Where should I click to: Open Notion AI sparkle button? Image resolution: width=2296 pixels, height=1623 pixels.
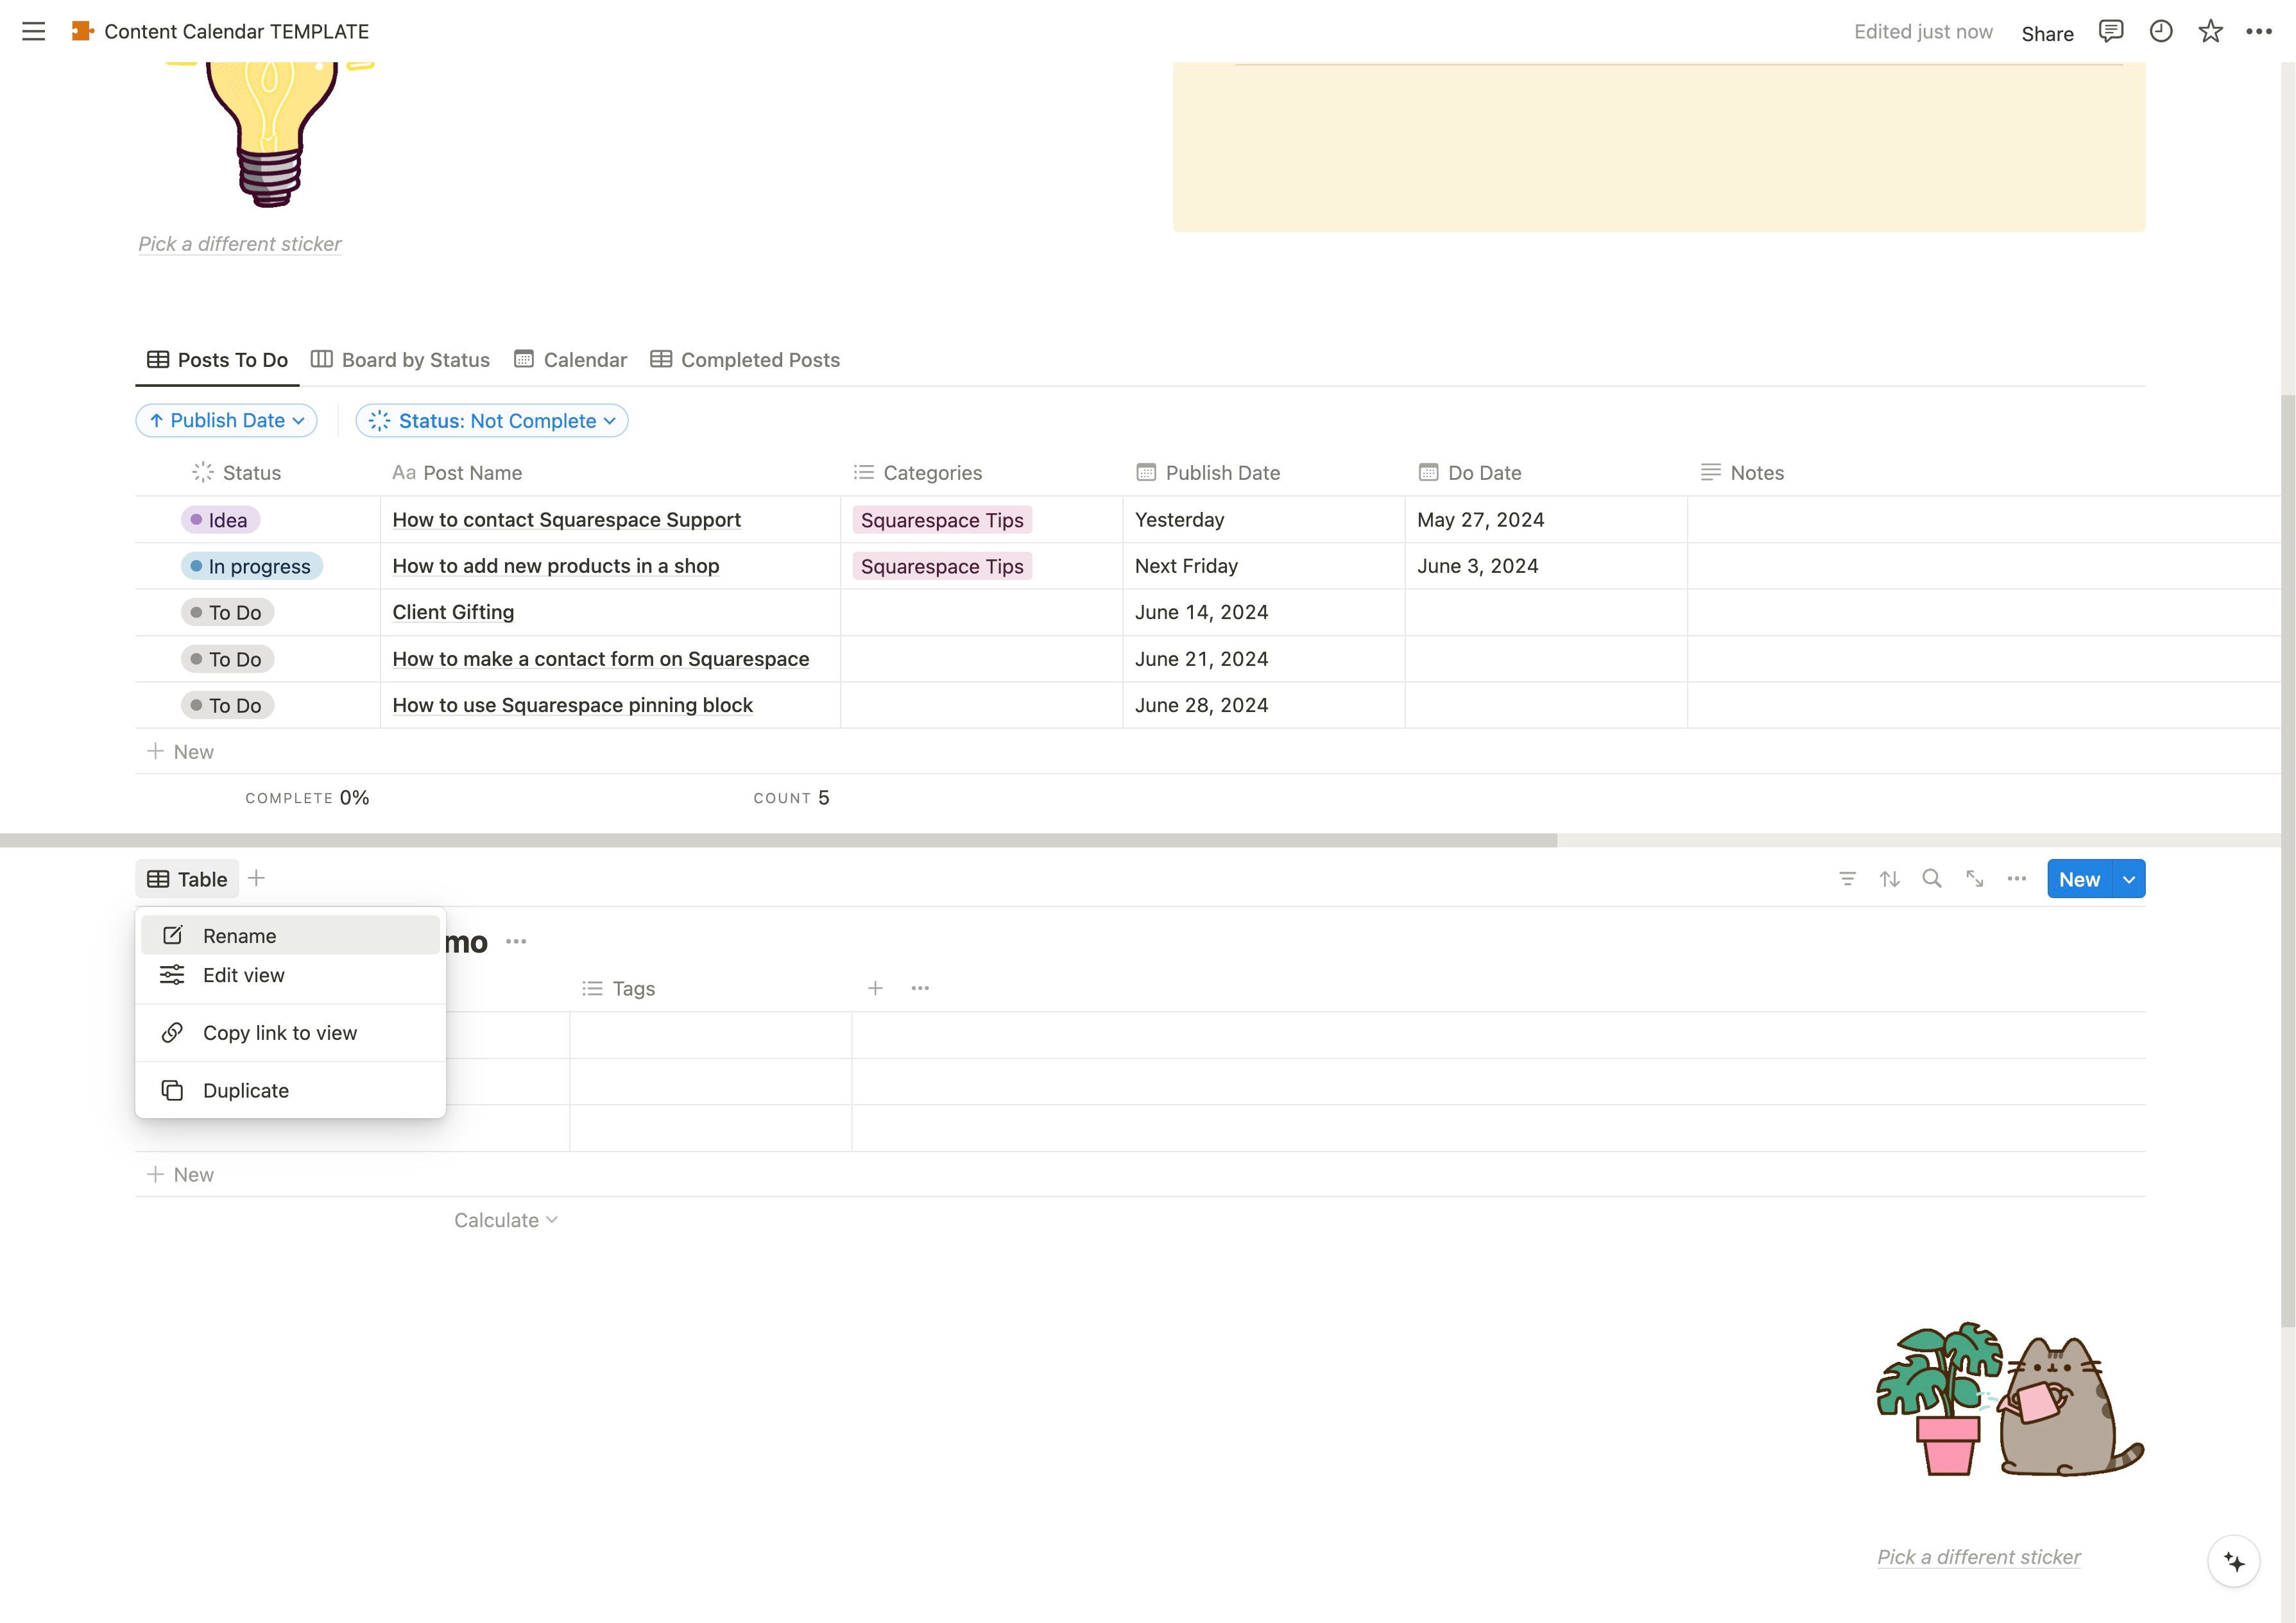pos(2234,1561)
